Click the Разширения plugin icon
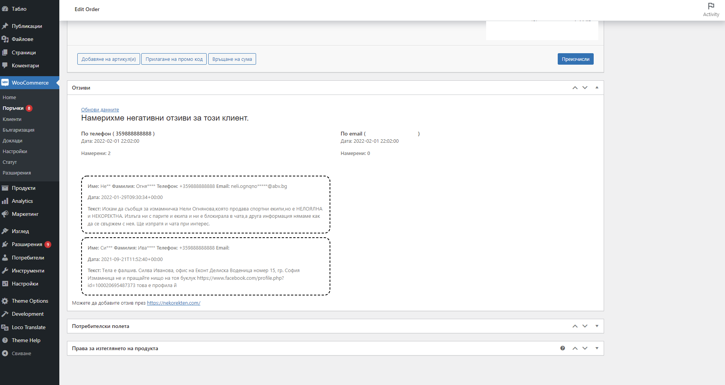 pyautogui.click(x=5, y=244)
